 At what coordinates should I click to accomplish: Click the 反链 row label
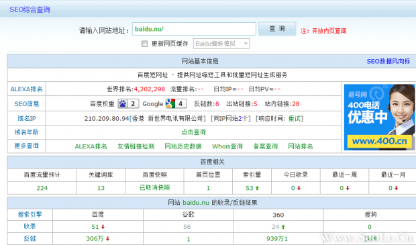30,238
